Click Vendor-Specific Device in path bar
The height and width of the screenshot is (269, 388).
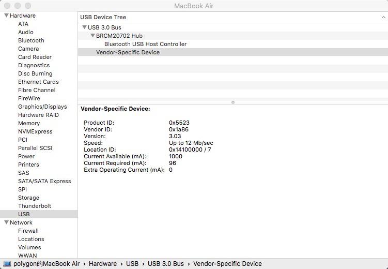(x=227, y=264)
